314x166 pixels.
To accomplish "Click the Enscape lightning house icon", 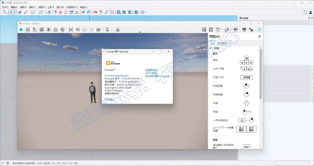I will click(x=118, y=30).
